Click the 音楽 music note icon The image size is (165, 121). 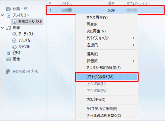coord(9,28)
